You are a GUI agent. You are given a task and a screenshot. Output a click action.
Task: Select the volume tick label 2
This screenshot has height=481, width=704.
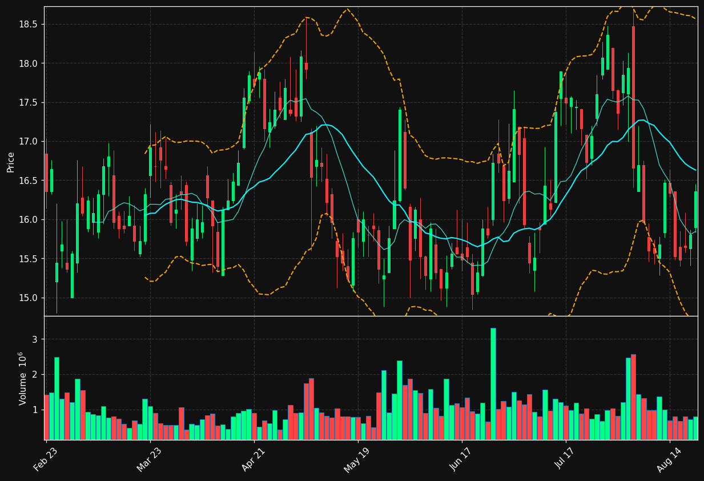(x=34, y=375)
